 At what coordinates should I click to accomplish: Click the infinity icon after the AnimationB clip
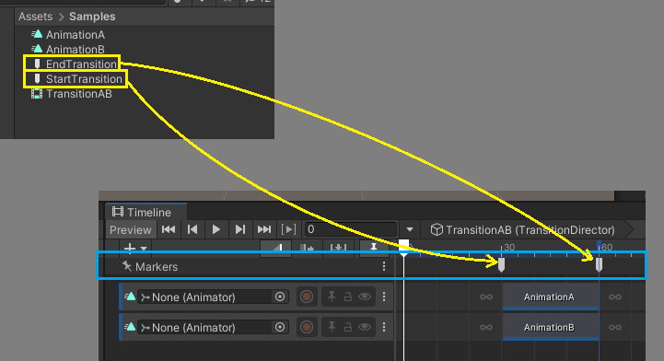(x=615, y=328)
